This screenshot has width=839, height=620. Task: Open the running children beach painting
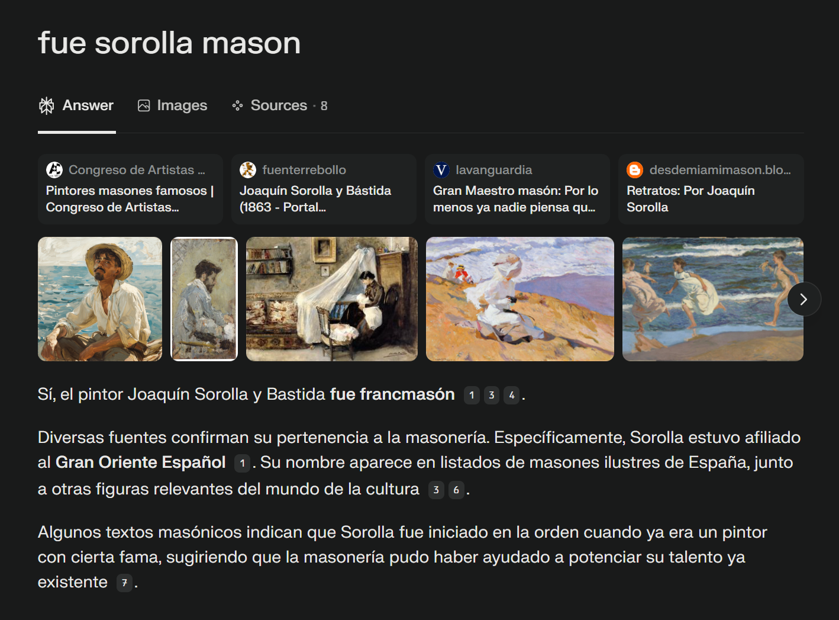pyautogui.click(x=704, y=299)
